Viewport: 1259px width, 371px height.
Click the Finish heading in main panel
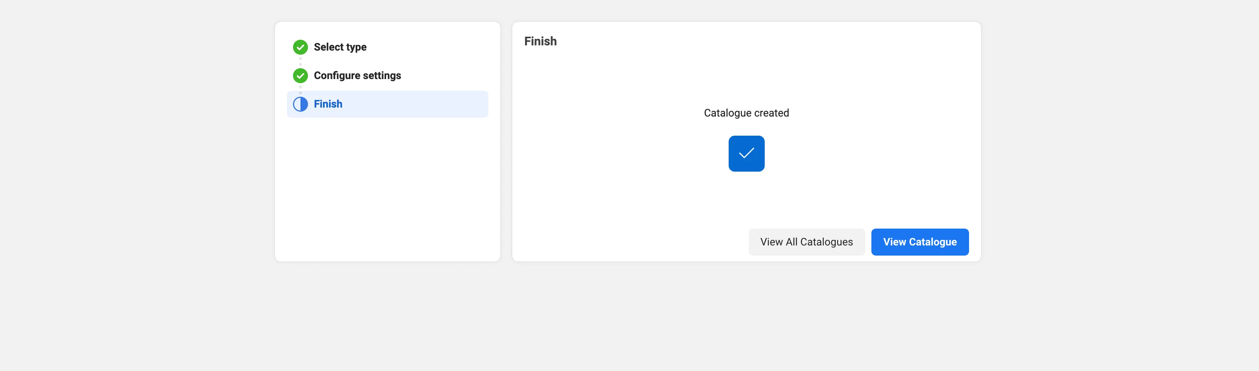pyautogui.click(x=540, y=42)
